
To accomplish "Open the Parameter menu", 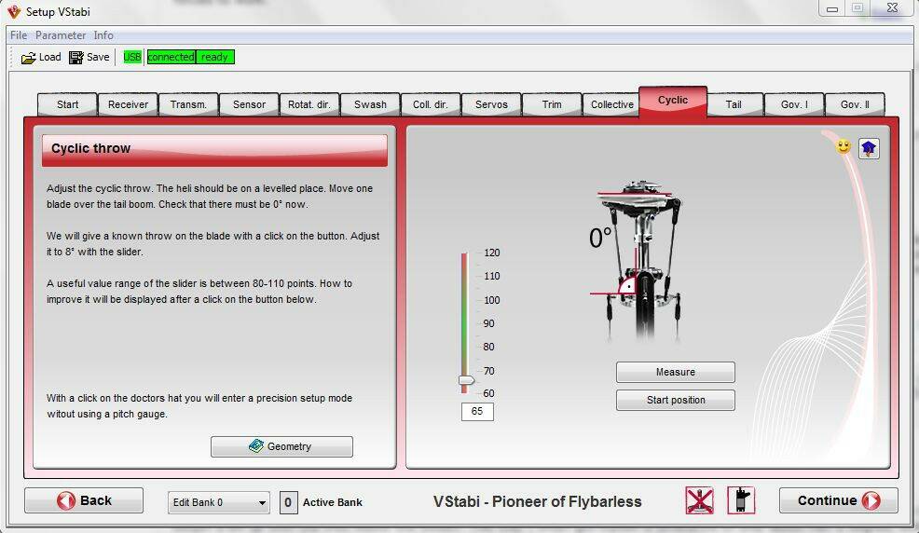I will (x=61, y=35).
